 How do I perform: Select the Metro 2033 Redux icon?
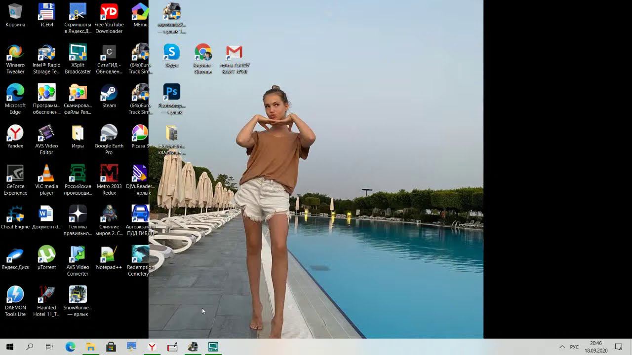coord(109,174)
